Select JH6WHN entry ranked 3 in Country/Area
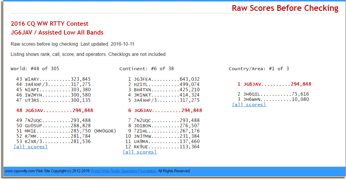Screen dimensions: 346x179 point(273,99)
